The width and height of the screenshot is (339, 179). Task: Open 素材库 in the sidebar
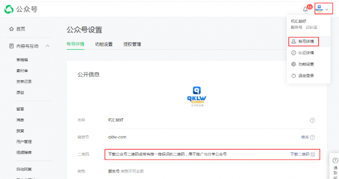click(22, 70)
